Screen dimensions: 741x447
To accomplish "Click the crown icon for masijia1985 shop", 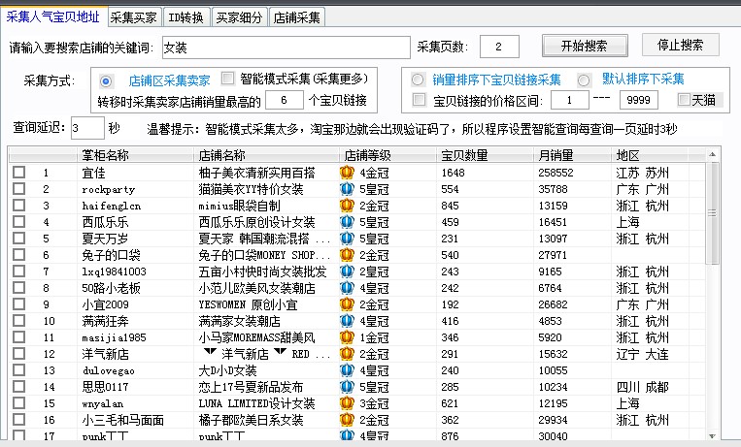I will click(348, 337).
